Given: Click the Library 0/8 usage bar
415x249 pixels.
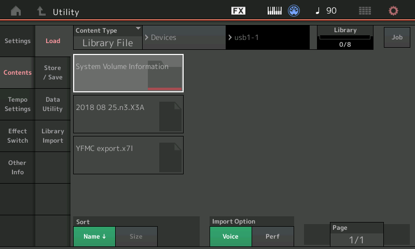Looking at the screenshot, I should tap(345, 38).
